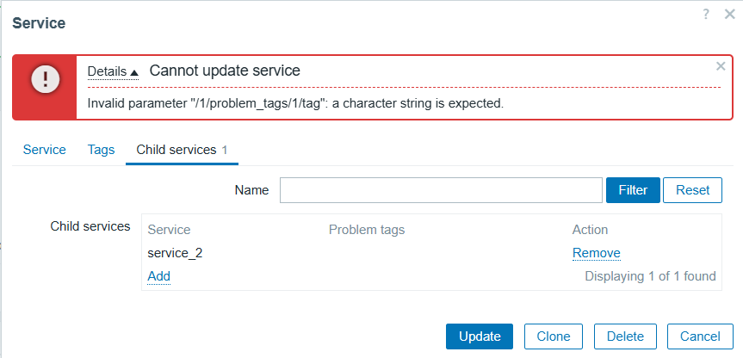Click the Problem tags column header
Screen dimensions: 743x358
tap(367, 230)
